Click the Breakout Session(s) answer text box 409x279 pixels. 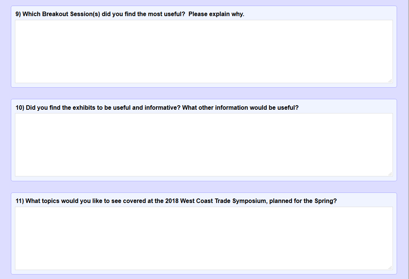coord(204,51)
